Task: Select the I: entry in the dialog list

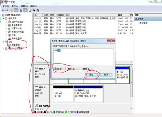Action: click(57, 50)
